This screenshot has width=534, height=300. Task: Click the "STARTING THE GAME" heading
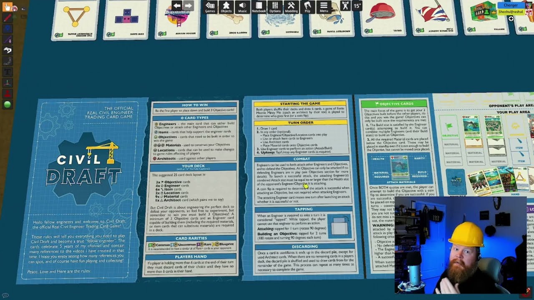[x=300, y=103]
